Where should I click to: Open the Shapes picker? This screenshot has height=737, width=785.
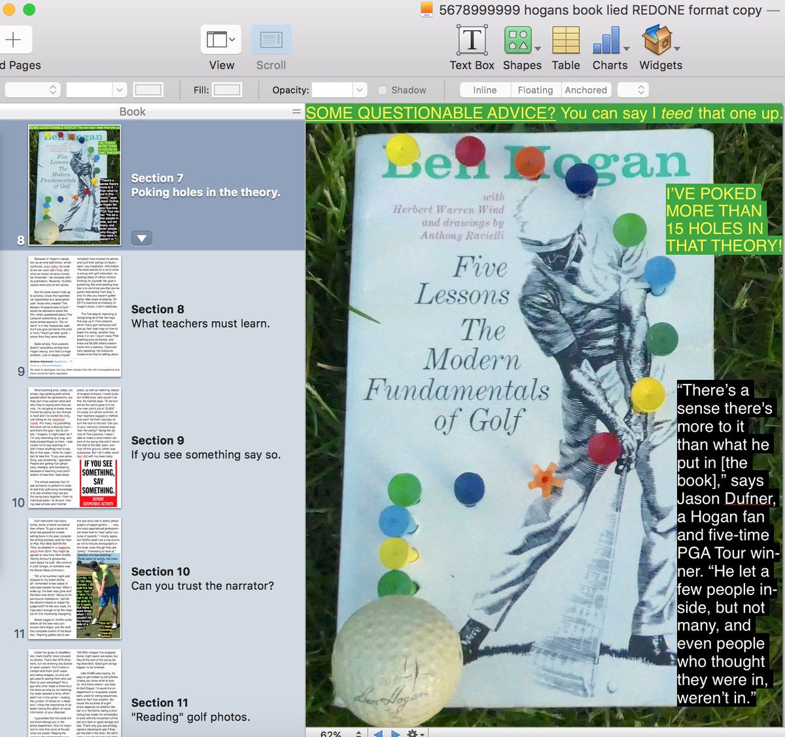point(517,41)
